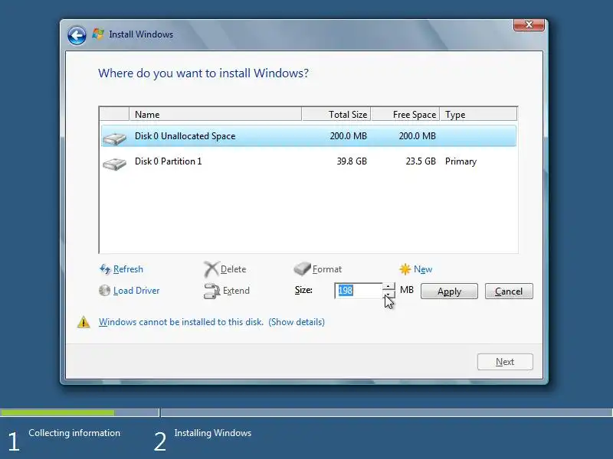
Task: Click the Next button
Action: 505,362
